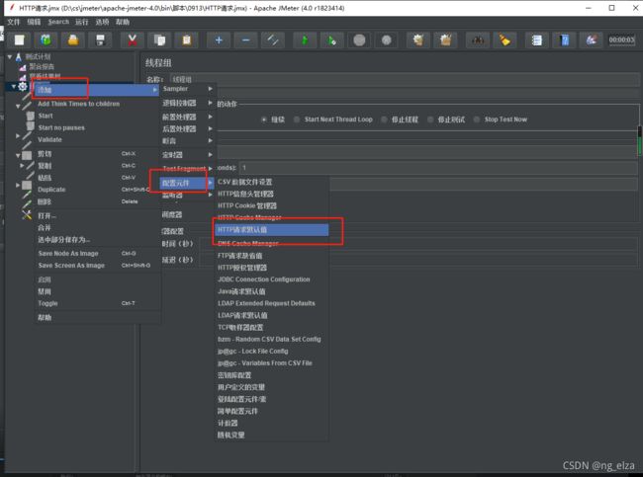Collapse the thread group tree arrow

14,86
